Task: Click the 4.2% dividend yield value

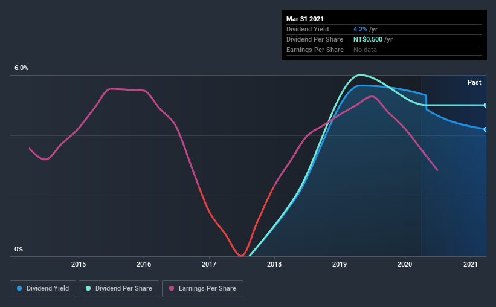Action: (x=360, y=29)
